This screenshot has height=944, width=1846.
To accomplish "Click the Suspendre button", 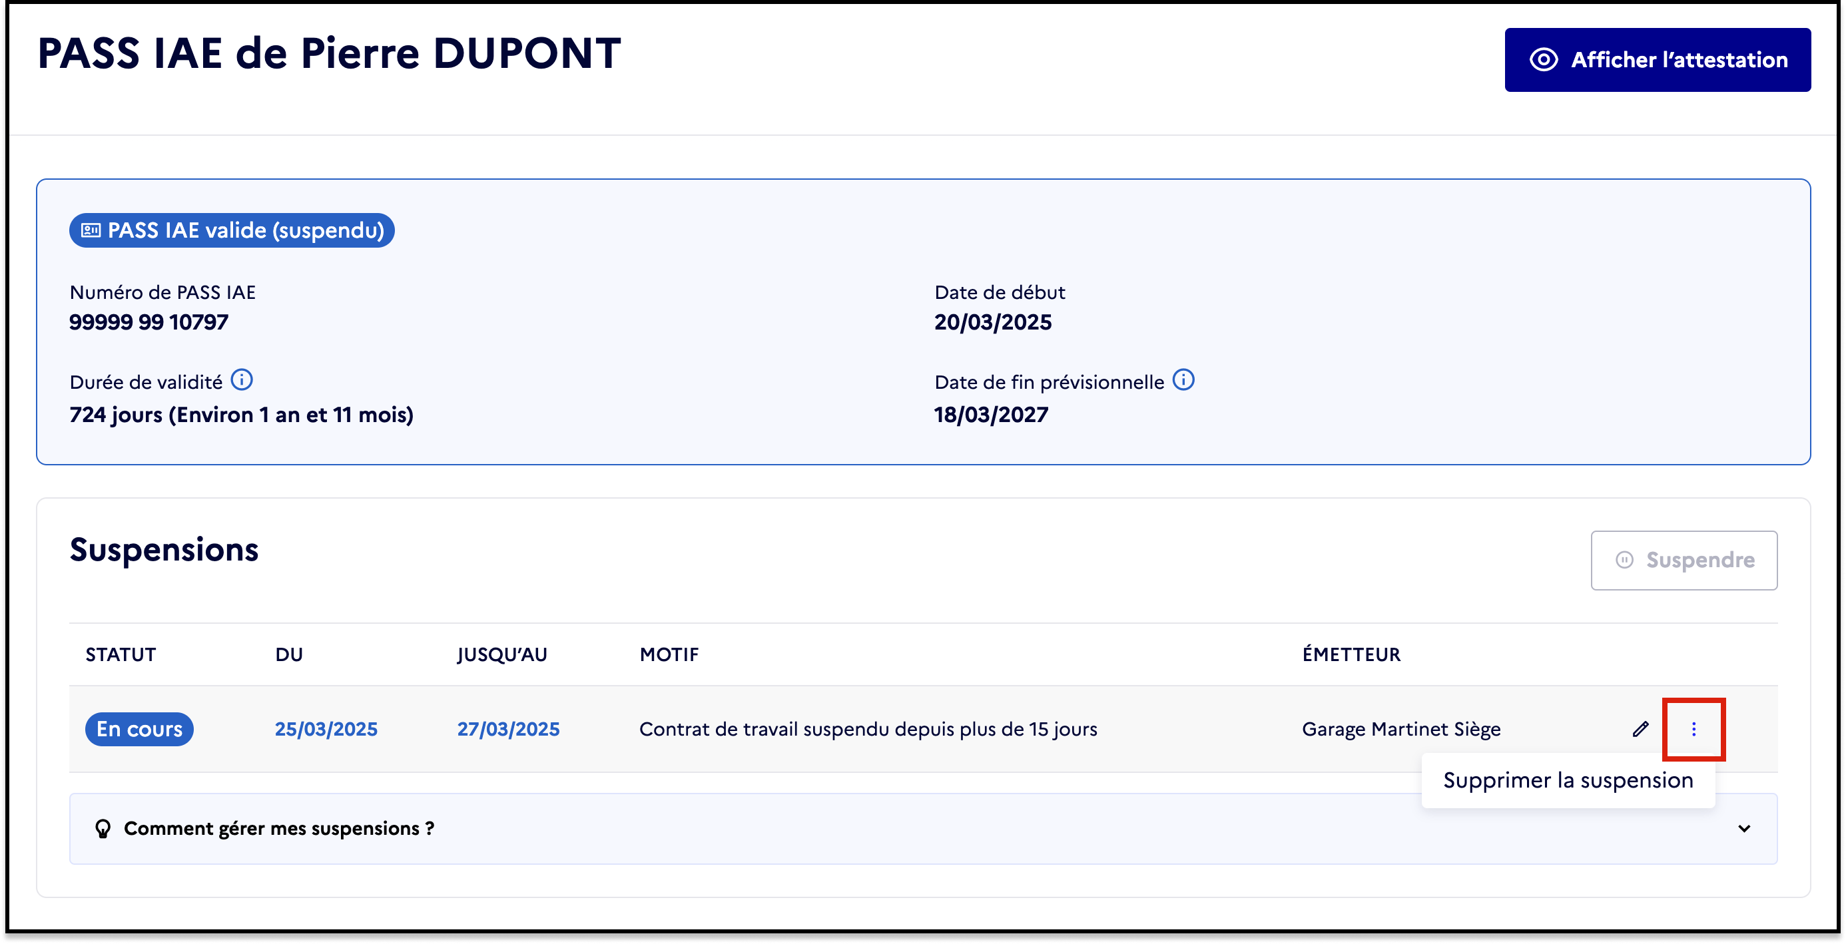I will click(x=1684, y=560).
